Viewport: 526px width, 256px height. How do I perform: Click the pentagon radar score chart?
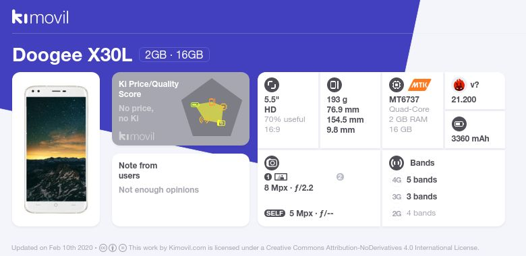coord(212,108)
